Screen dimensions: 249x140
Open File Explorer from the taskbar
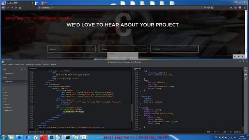click(x=11, y=137)
